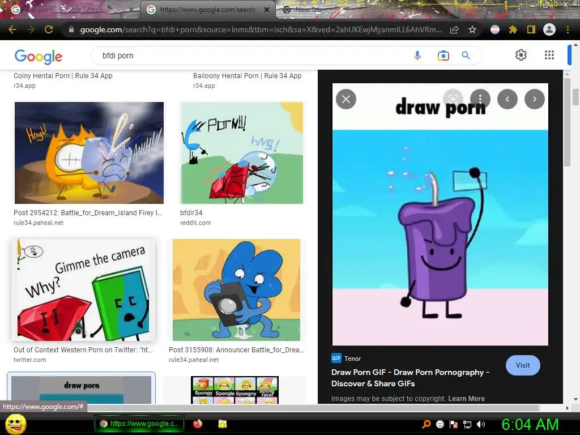
Task: Open the Spongy grid thumbnail
Action: coord(234,390)
